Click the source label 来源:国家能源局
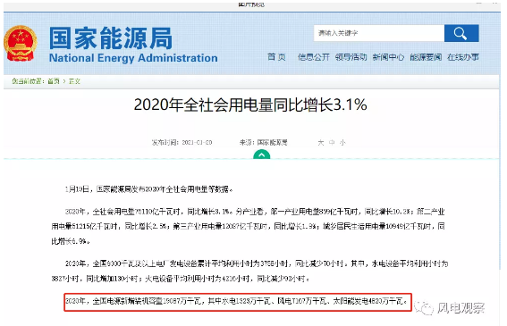This screenshot has width=507, height=326. tap(264, 143)
